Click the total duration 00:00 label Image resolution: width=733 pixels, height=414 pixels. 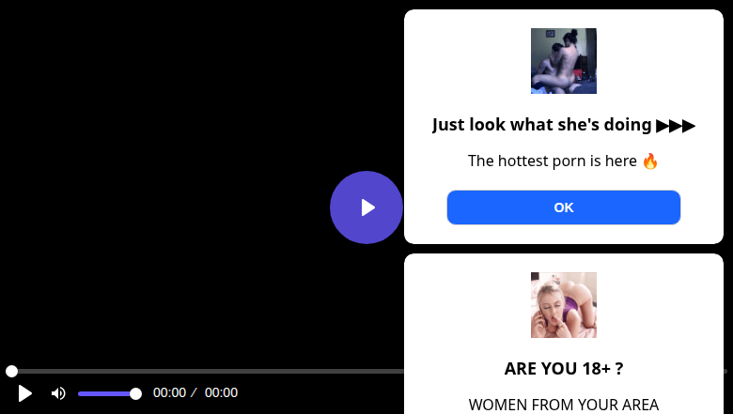pyautogui.click(x=221, y=393)
